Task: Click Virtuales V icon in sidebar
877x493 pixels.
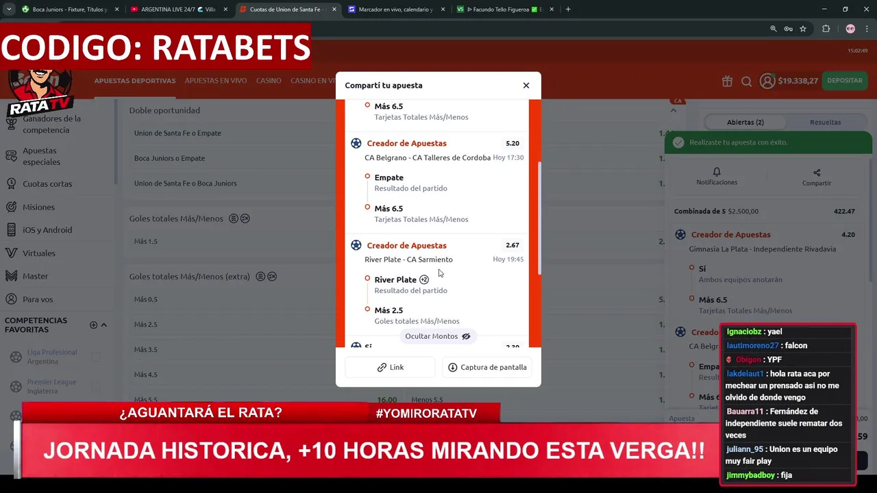Action: click(x=10, y=253)
